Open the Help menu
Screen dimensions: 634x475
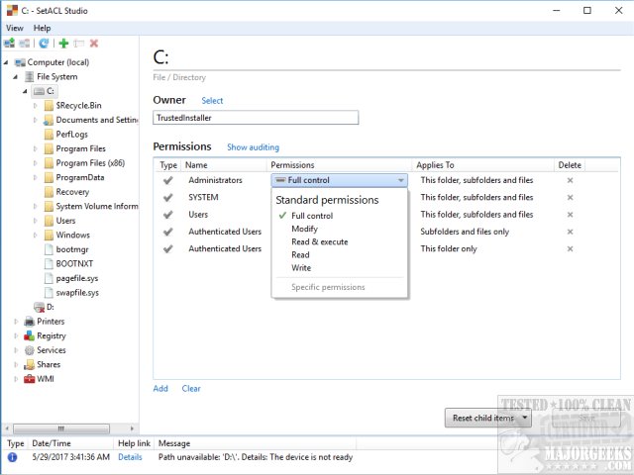click(x=42, y=28)
